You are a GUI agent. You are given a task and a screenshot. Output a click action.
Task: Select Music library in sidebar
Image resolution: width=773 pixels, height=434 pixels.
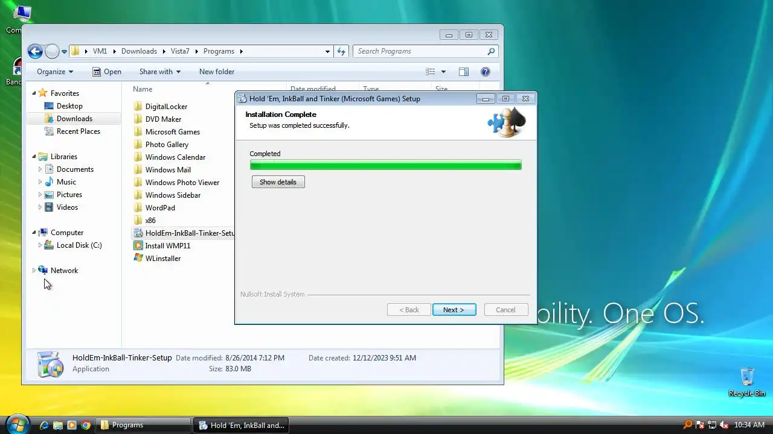(66, 182)
